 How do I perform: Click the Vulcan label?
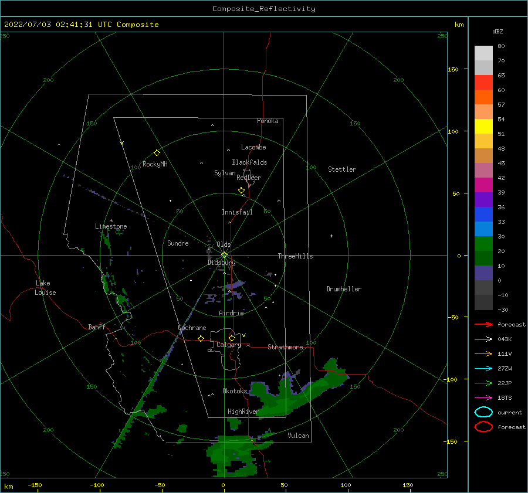(299, 436)
